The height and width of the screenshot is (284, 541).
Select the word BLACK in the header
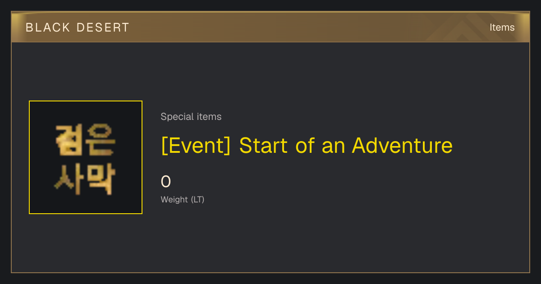click(48, 27)
